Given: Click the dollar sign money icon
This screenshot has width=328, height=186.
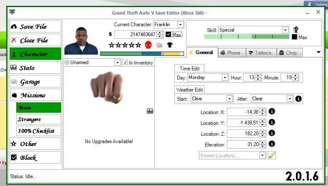Looking at the screenshot, I should tap(110, 34).
